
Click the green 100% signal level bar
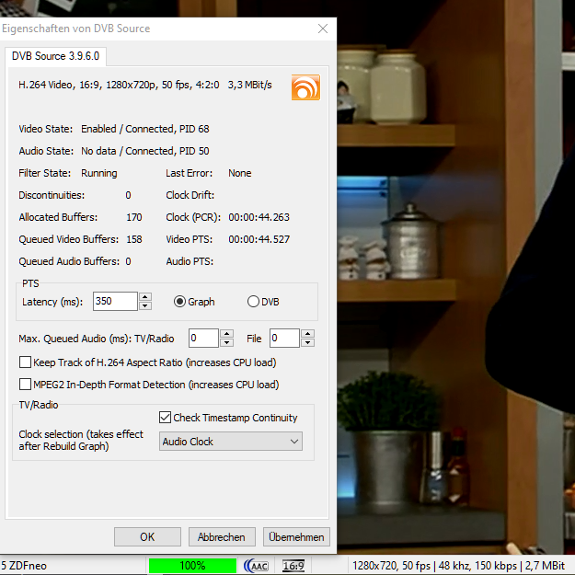tap(192, 566)
